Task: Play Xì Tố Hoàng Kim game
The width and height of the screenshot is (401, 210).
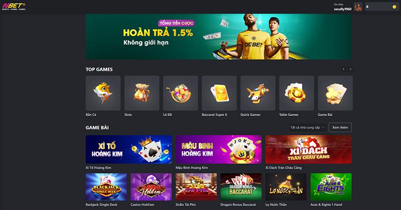Action: [129, 149]
